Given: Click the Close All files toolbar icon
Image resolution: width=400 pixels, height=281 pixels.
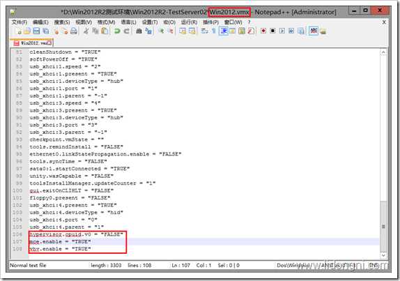Looking at the screenshot, I should (x=65, y=31).
